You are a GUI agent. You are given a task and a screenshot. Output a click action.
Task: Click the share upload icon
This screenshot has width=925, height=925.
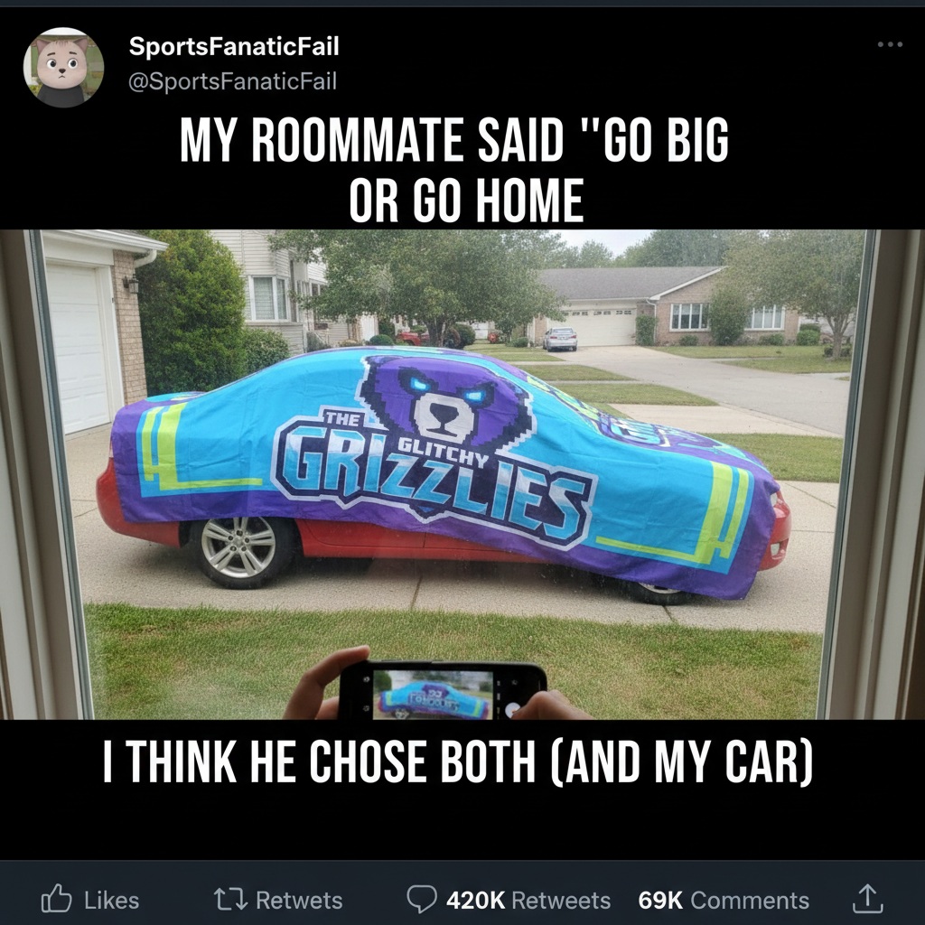pos(867,899)
